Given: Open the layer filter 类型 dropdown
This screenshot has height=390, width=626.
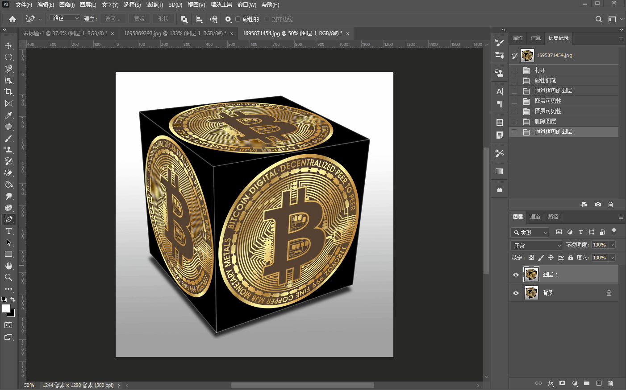Looking at the screenshot, I should [x=530, y=232].
